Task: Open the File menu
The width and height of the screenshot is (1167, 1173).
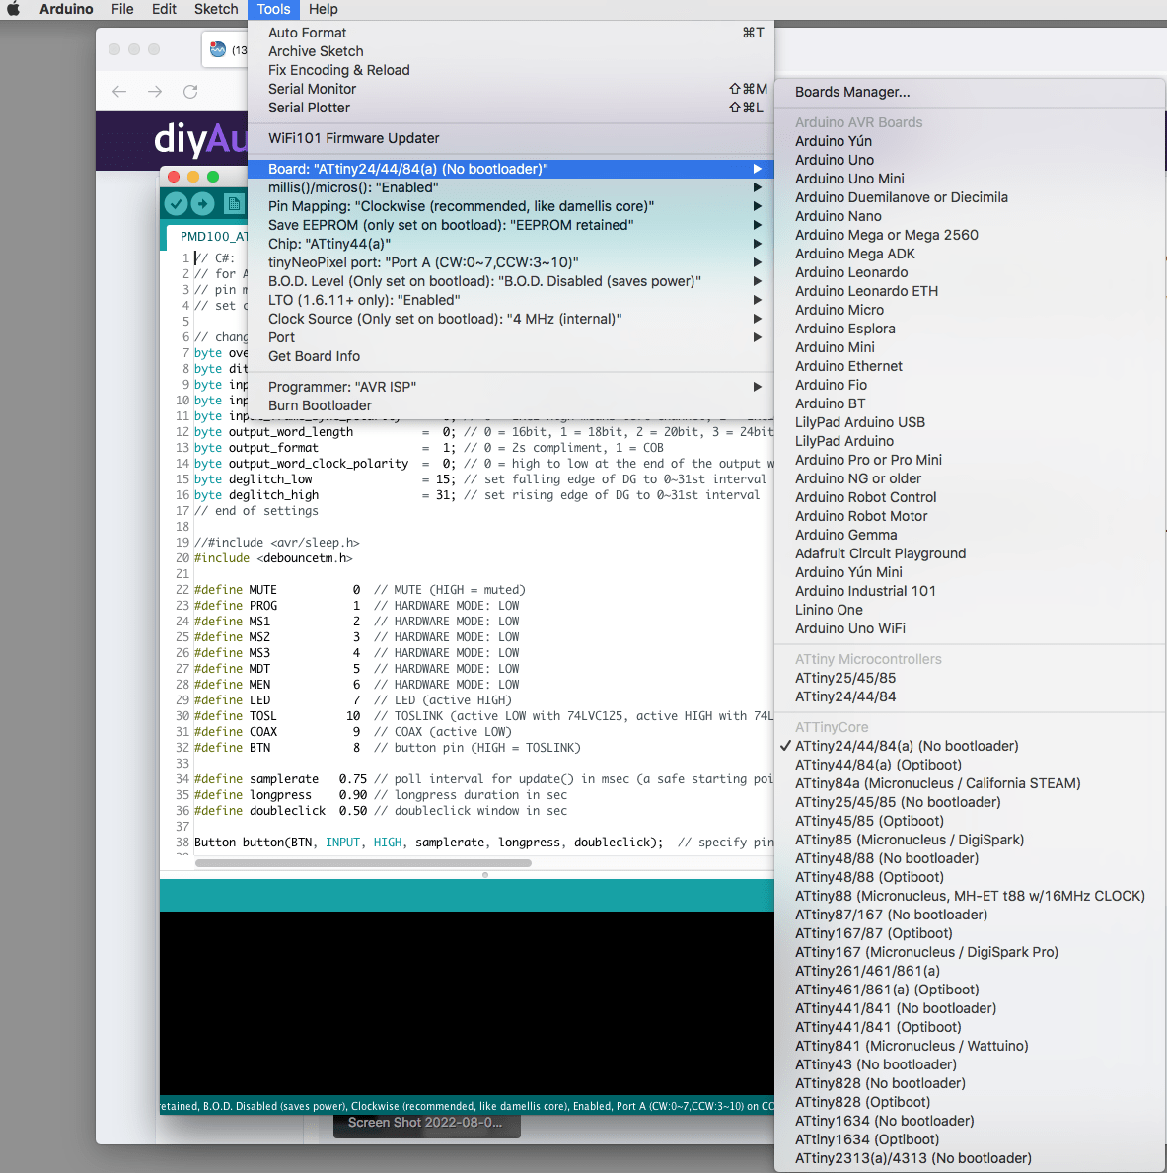Action: point(122,9)
